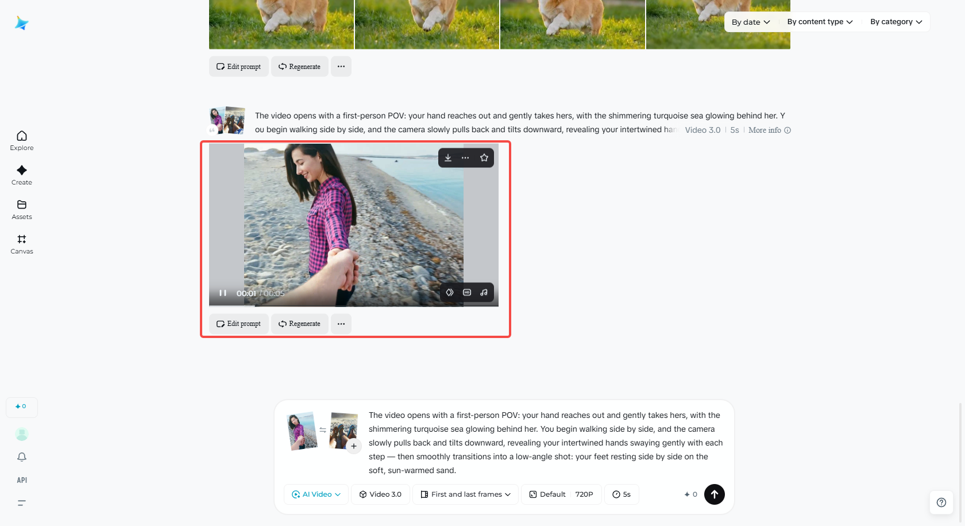Open the Explore page
This screenshot has width=965, height=526.
point(22,140)
